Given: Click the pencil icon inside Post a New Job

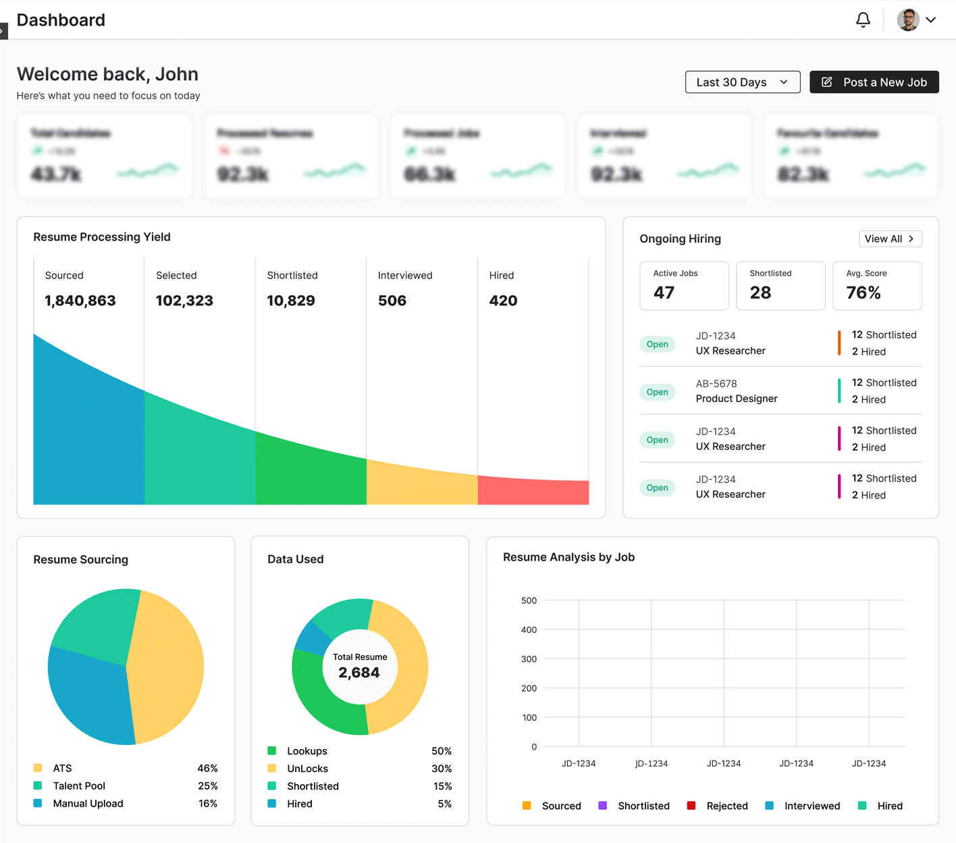Looking at the screenshot, I should 826,82.
